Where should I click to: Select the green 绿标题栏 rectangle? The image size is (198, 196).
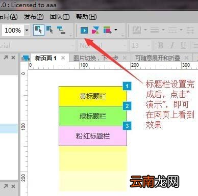click(93, 116)
